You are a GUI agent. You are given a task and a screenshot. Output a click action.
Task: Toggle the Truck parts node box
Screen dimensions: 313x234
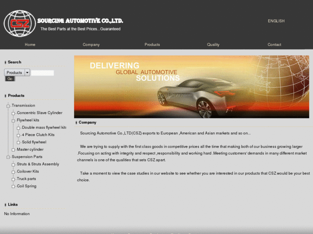pyautogui.click(x=13, y=179)
